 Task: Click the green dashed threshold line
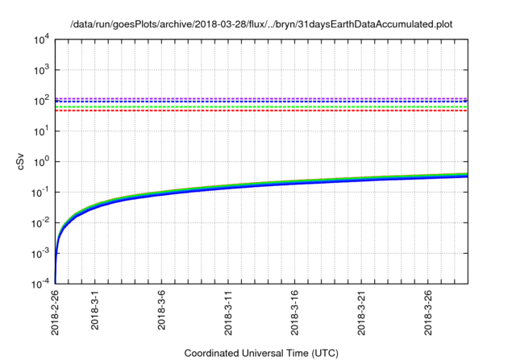click(261, 107)
